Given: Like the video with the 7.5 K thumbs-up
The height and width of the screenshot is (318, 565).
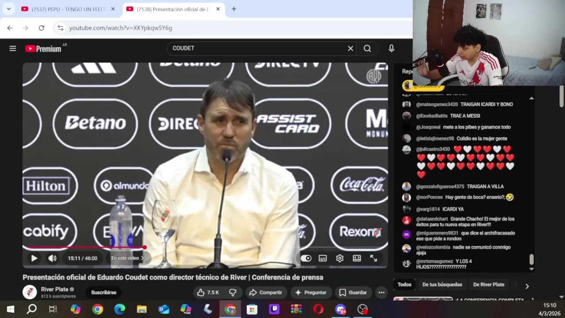Looking at the screenshot, I should click(208, 292).
